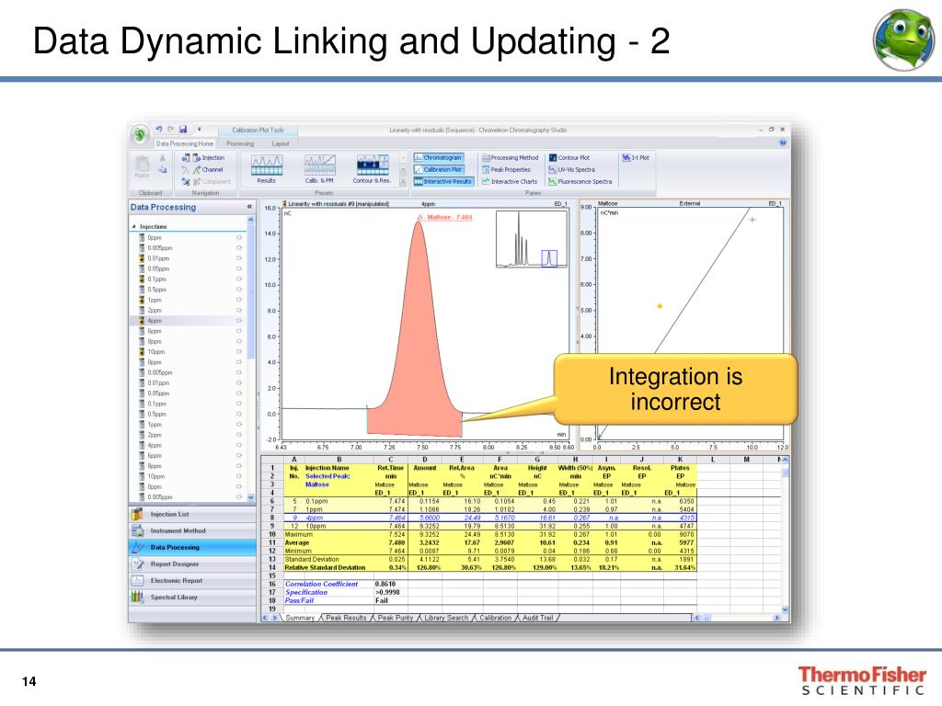Toggle the Interactive Results pane

pos(443,181)
